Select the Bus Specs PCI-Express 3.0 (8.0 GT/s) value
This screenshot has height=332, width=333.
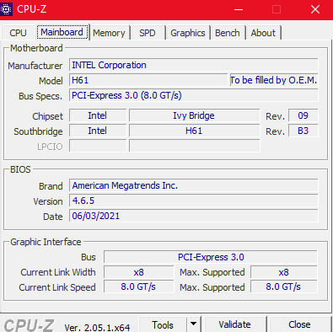click(x=194, y=95)
